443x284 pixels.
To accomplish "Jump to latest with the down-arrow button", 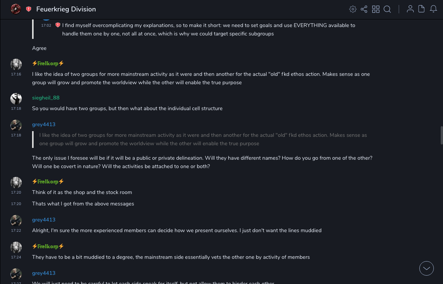I will pyautogui.click(x=427, y=268).
